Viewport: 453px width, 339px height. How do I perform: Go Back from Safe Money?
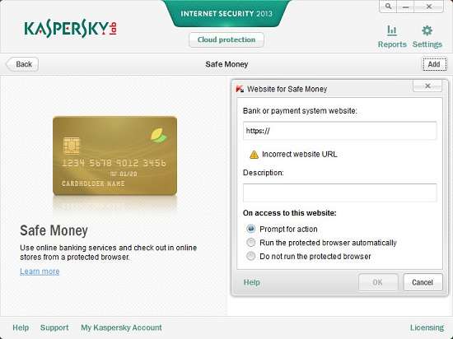coord(22,64)
